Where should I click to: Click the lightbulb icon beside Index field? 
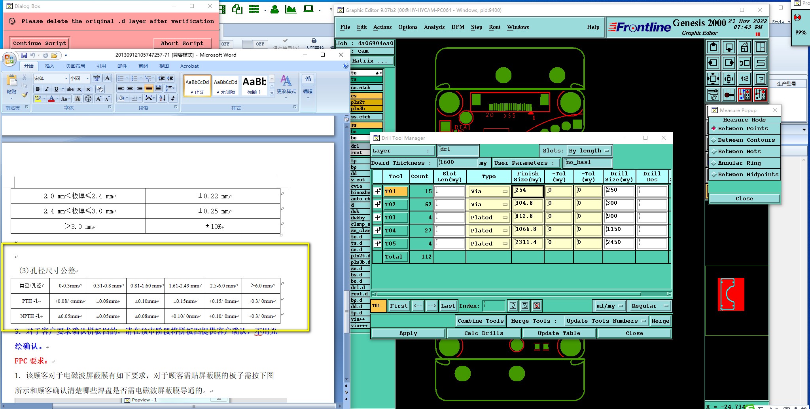[513, 306]
